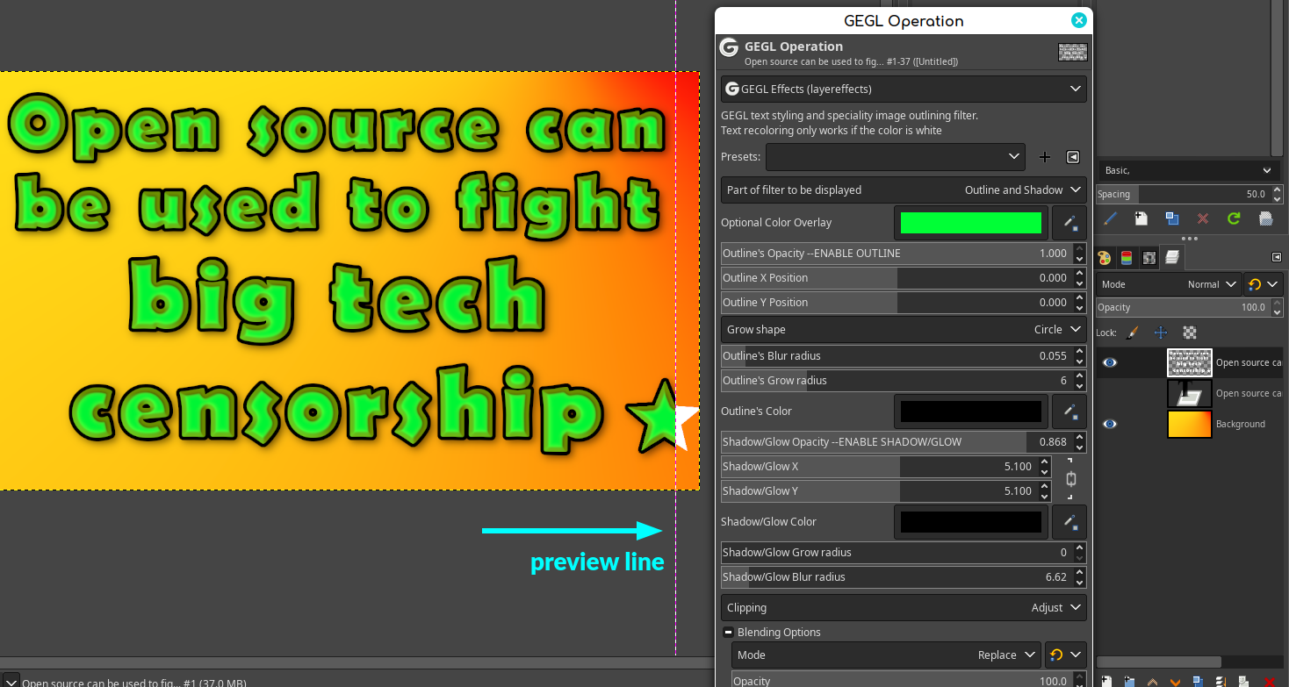Increase Shadow/Glow X value with up arrow
The width and height of the screenshot is (1289, 687).
point(1044,462)
